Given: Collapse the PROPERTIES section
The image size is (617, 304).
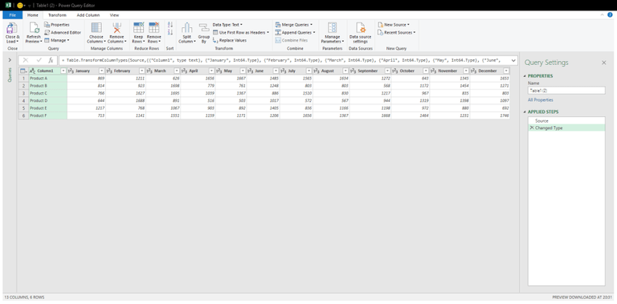Looking at the screenshot, I should tap(525, 76).
